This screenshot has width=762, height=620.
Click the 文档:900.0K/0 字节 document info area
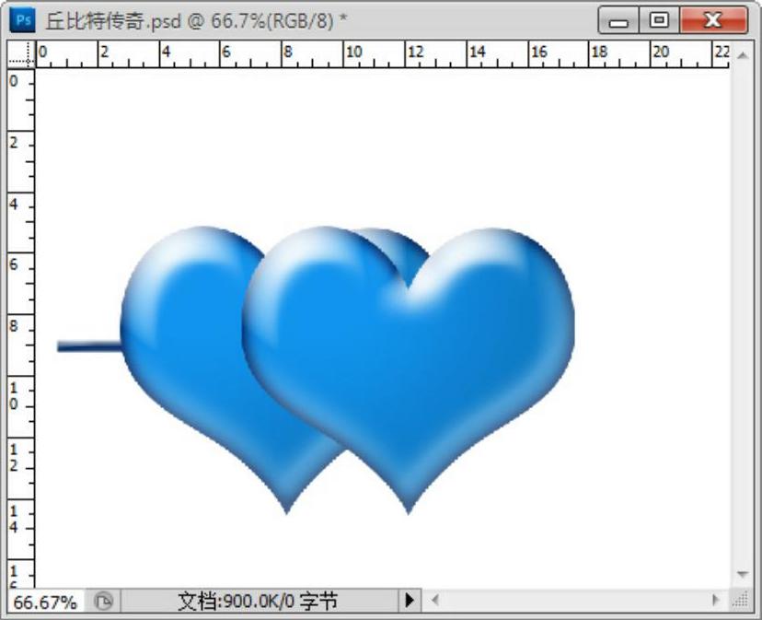click(258, 602)
